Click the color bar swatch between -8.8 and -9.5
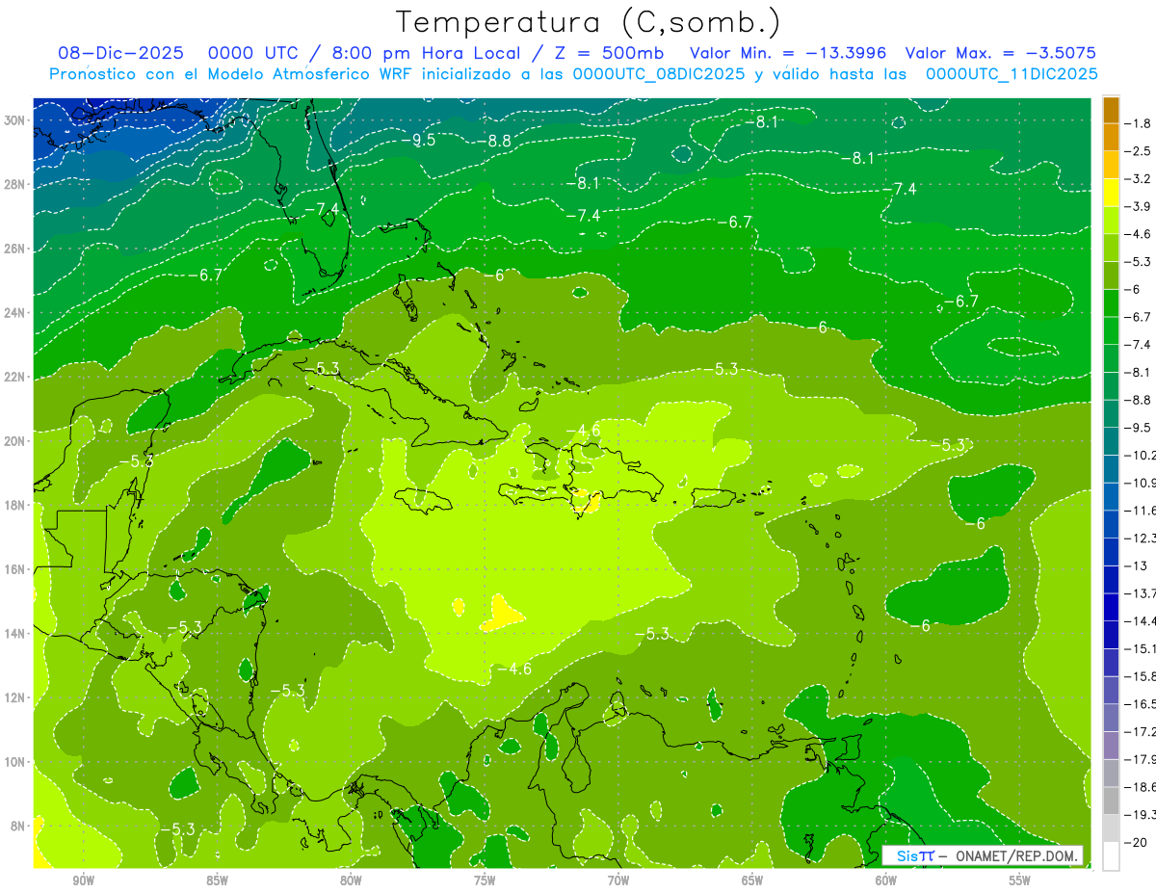1156x893 pixels. click(1111, 413)
